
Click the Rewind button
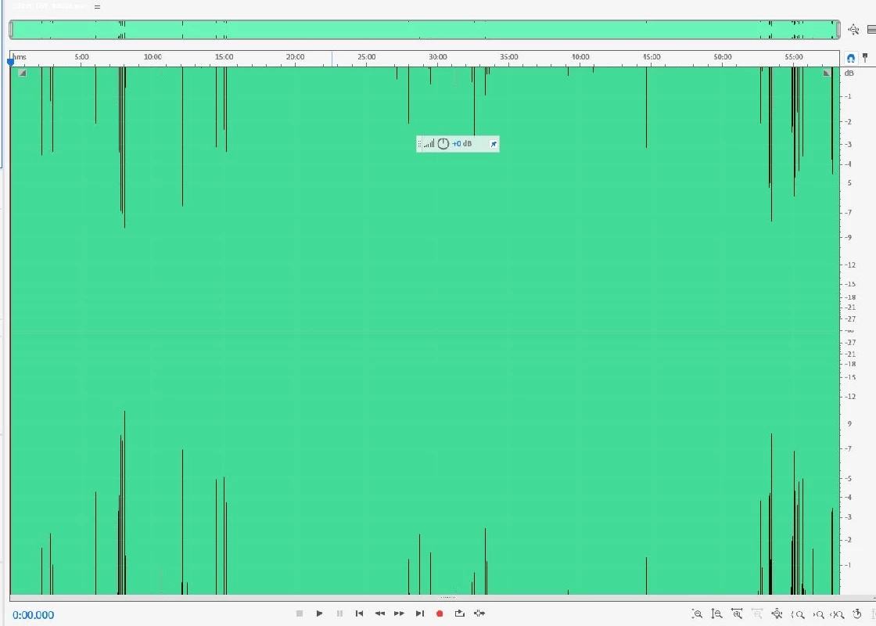(379, 613)
